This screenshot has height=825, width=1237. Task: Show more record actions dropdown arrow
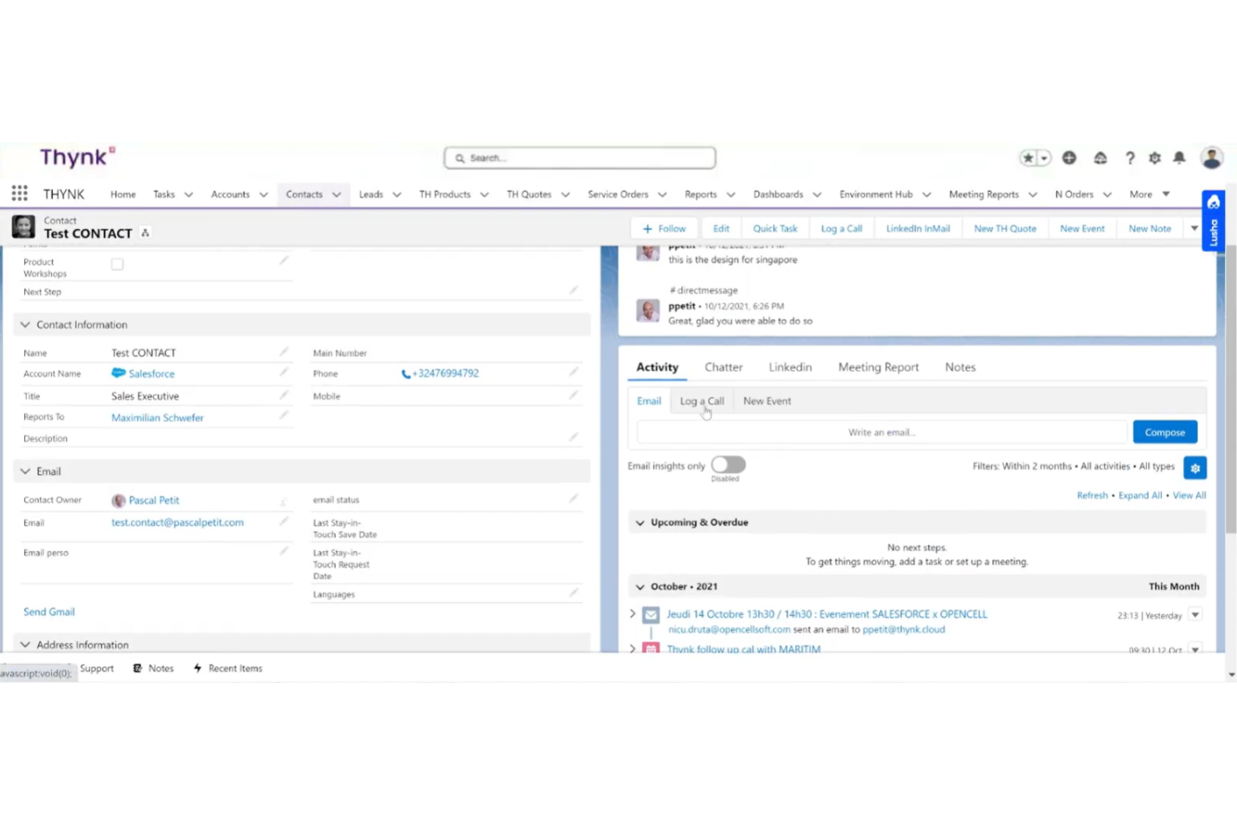(x=1194, y=228)
